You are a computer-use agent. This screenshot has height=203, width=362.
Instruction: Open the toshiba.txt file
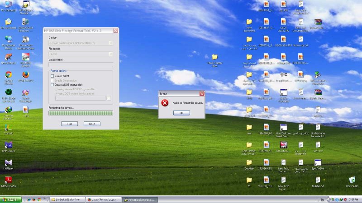pyautogui.click(x=318, y=182)
